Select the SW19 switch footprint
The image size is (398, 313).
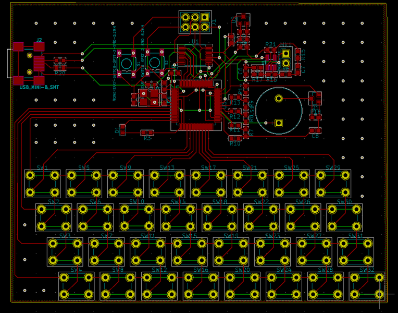pyautogui.click(x=231, y=252)
